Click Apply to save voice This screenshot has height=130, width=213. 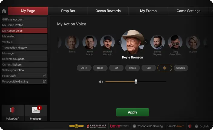click(133, 112)
